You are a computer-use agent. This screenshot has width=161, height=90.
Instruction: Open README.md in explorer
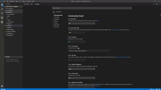tap(10, 35)
